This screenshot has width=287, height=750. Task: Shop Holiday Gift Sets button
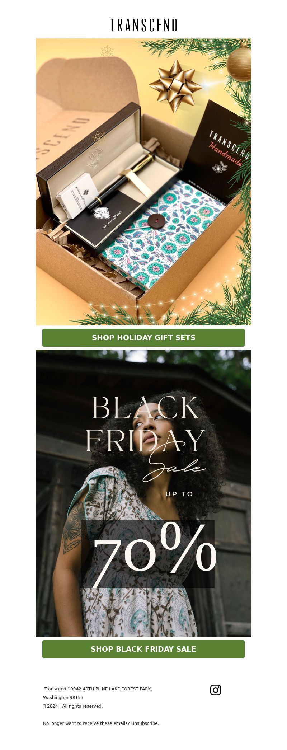pyautogui.click(x=143, y=338)
